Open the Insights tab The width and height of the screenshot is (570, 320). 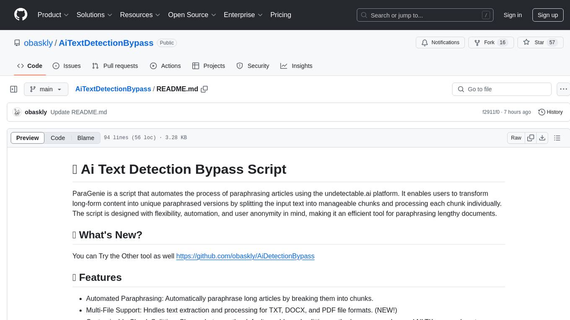(x=296, y=66)
